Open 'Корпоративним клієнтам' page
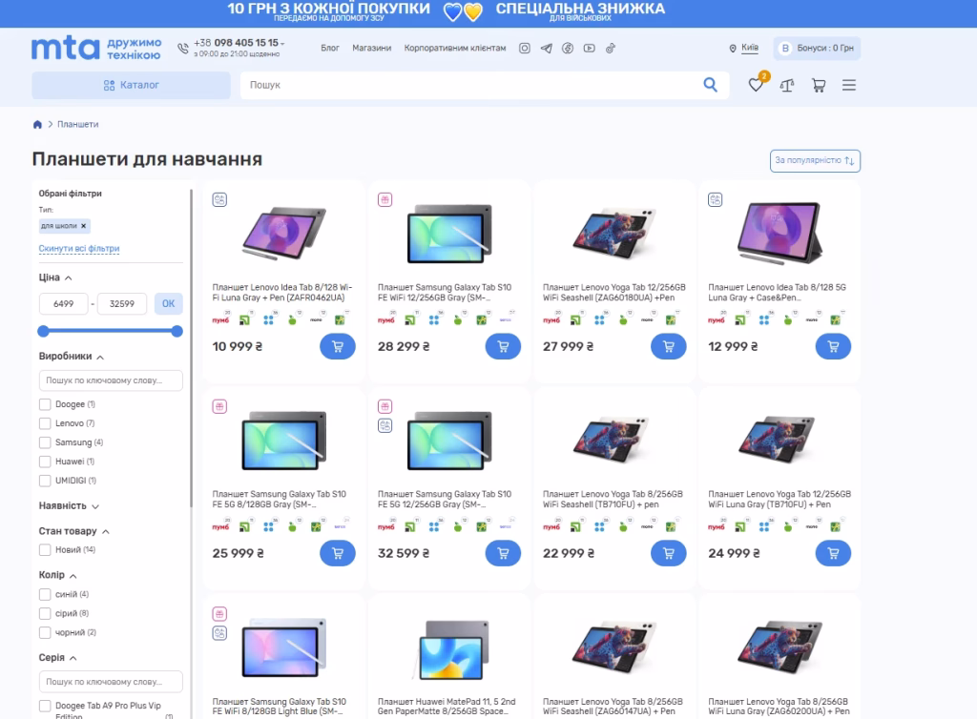This screenshot has width=977, height=719. [x=455, y=48]
